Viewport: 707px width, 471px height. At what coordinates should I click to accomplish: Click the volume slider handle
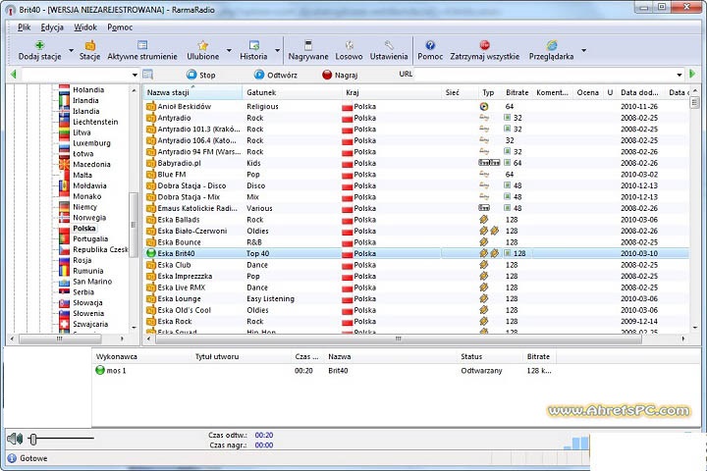(x=33, y=439)
